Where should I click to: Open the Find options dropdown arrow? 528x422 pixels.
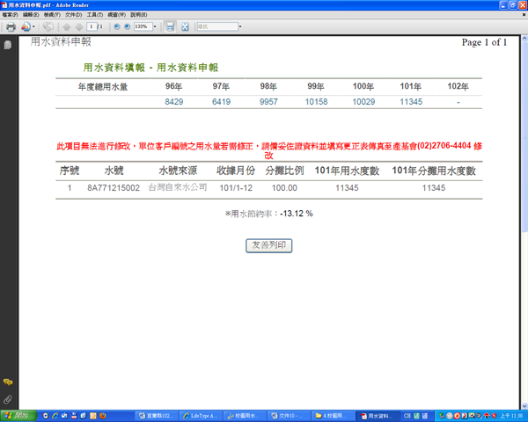pyautogui.click(x=240, y=26)
